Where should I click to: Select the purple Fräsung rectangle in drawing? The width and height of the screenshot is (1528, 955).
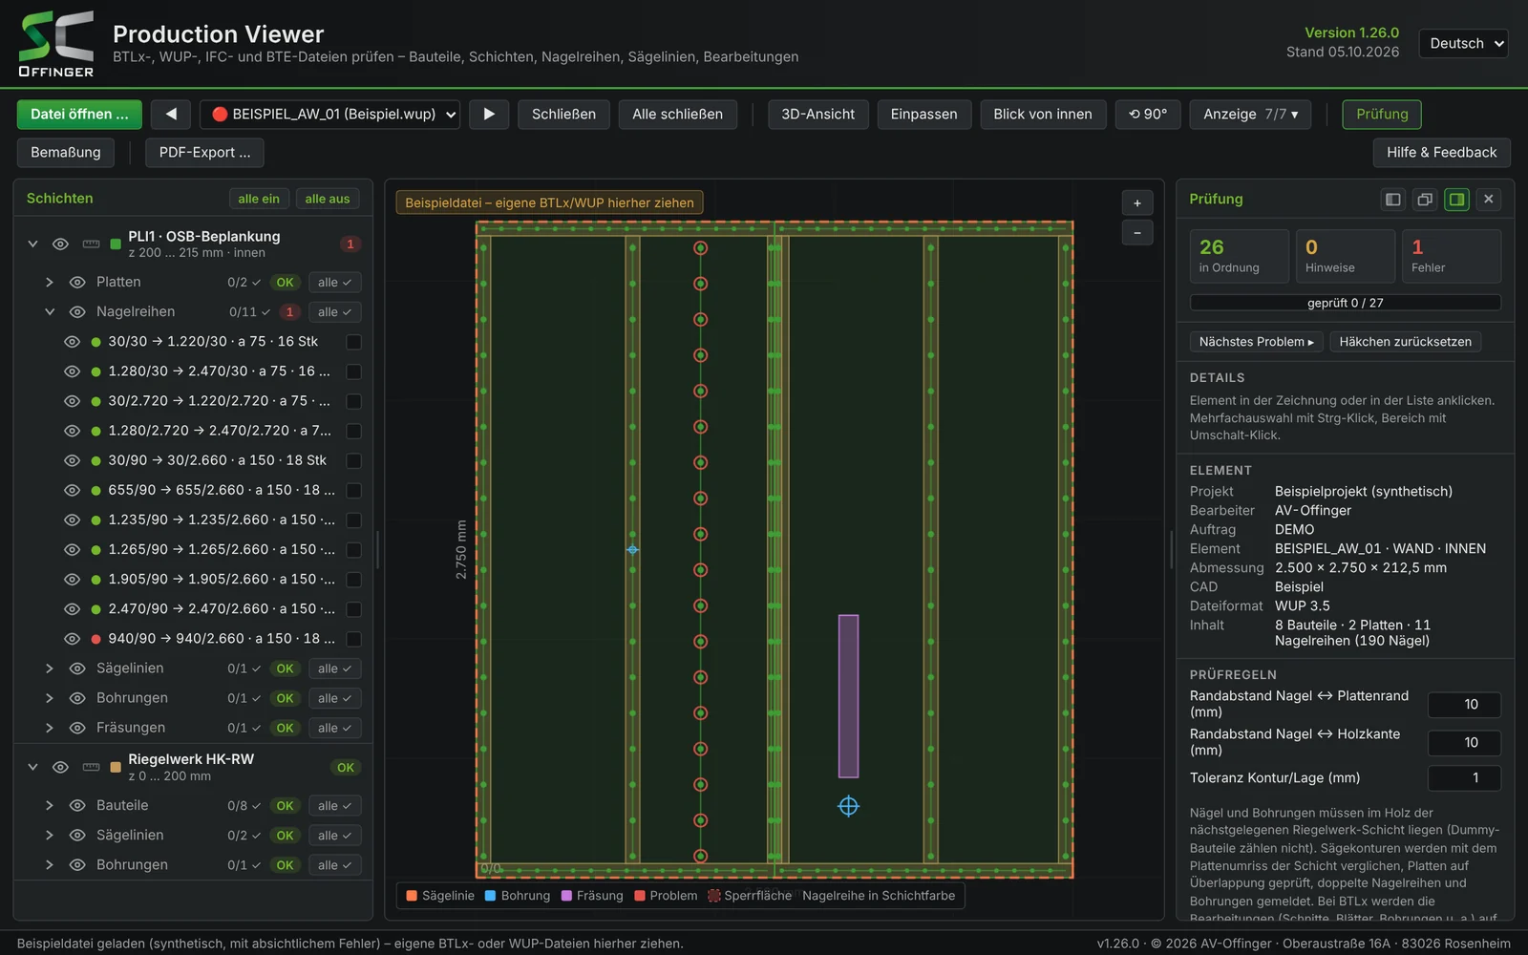click(x=848, y=696)
